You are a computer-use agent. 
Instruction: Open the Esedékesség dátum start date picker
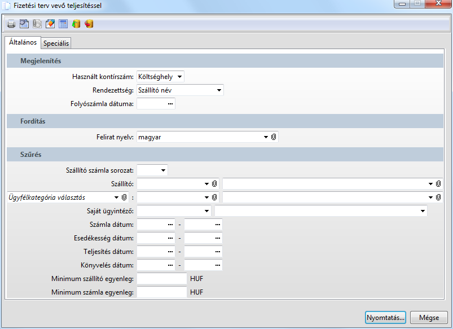click(170, 238)
